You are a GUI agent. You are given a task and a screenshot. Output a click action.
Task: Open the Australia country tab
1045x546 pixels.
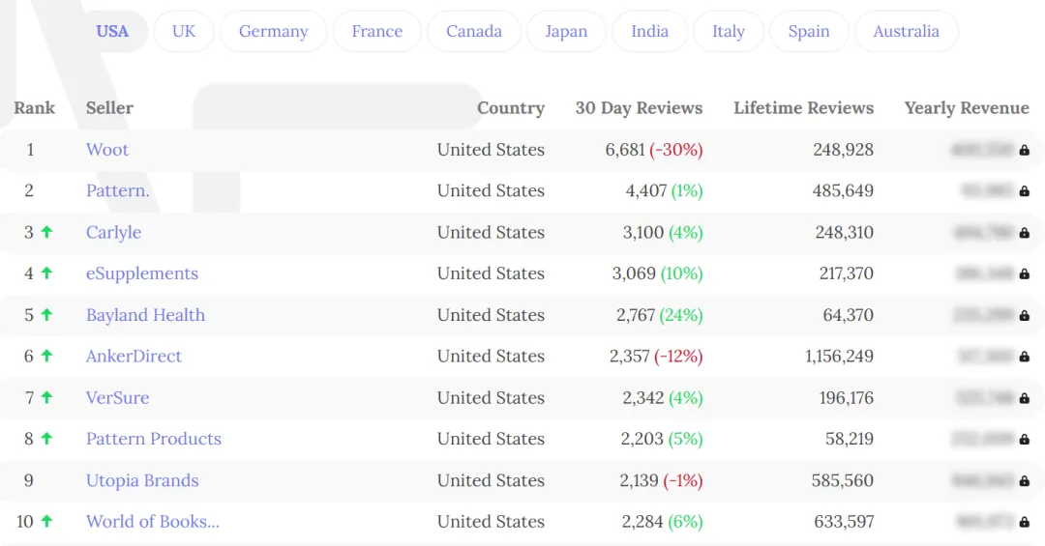906,31
